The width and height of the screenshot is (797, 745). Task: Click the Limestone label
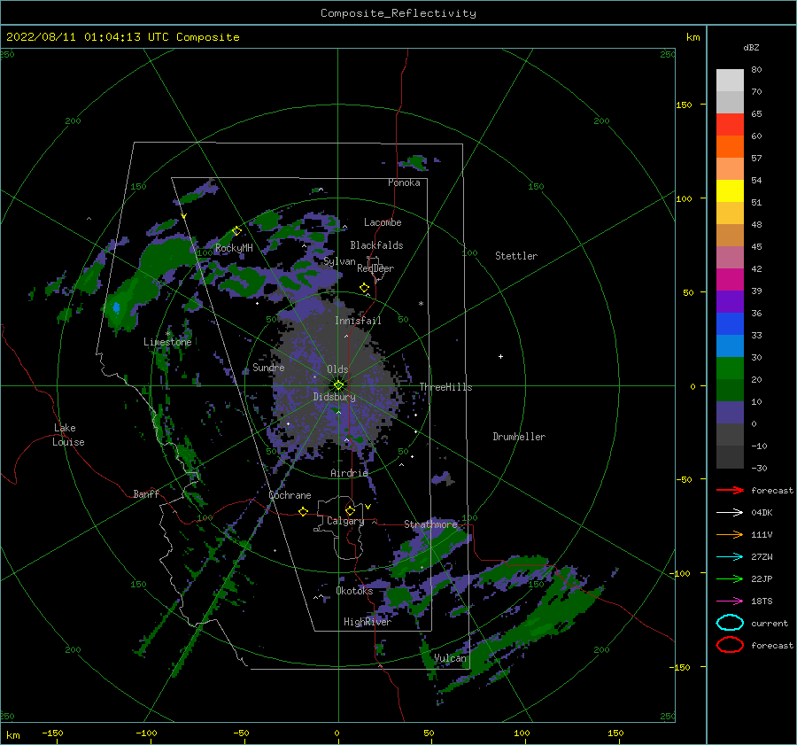tap(167, 342)
